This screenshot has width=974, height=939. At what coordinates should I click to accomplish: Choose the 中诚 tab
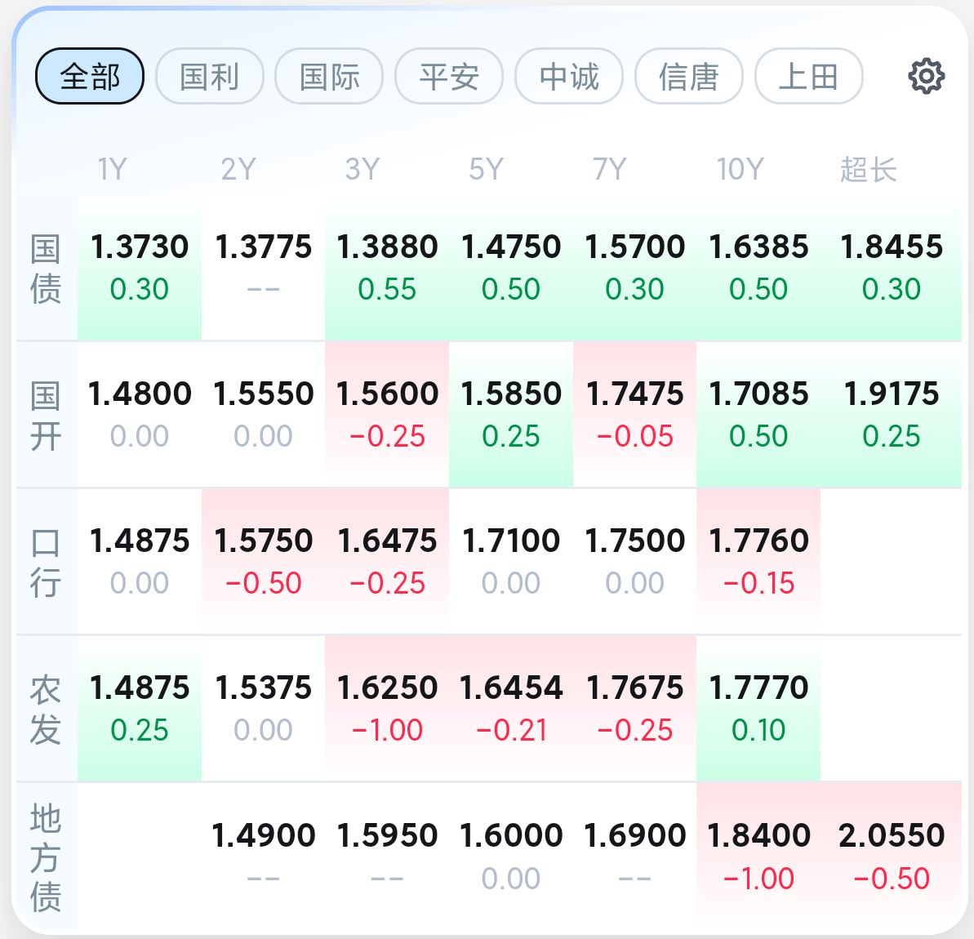569,77
